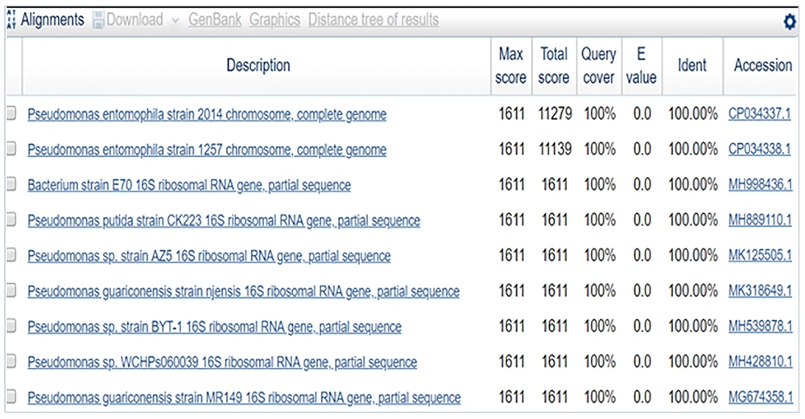Open the Pseudomonas sp. strain AZ5 description
The image size is (805, 419).
point(208,257)
